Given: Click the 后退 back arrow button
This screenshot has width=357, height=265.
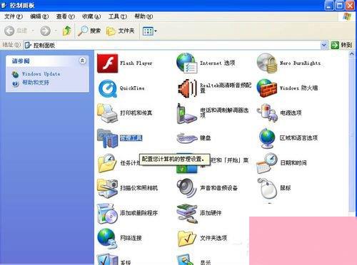Looking at the screenshot, I should tap(16, 31).
